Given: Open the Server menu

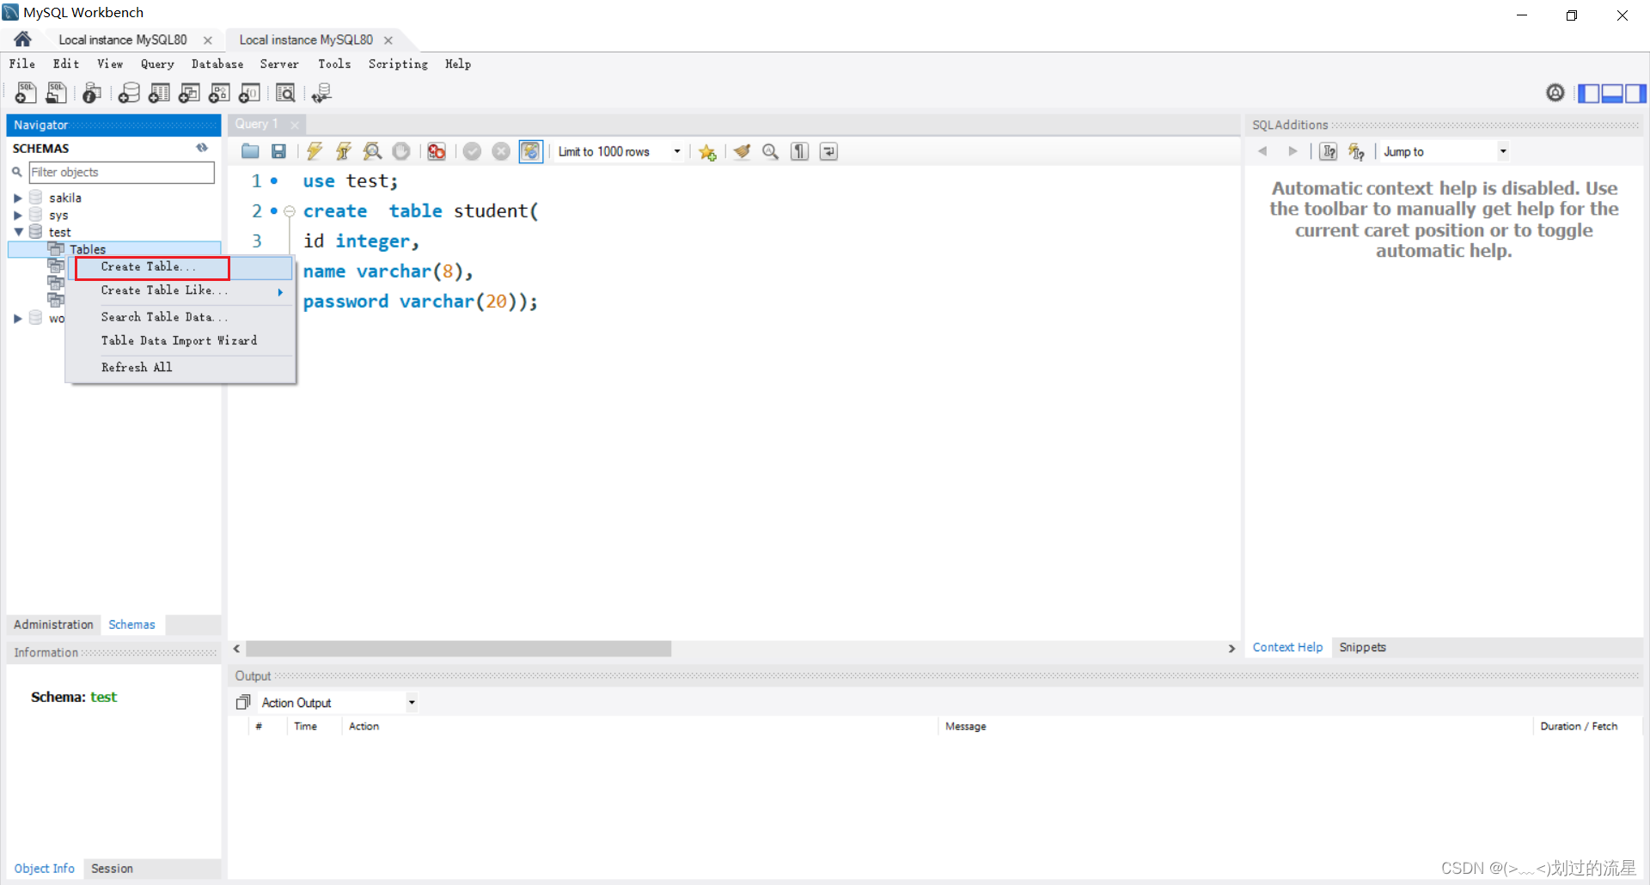Looking at the screenshot, I should tap(279, 64).
